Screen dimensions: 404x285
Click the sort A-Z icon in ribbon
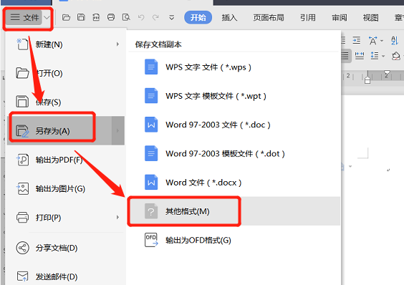pyautogui.click(x=395, y=40)
